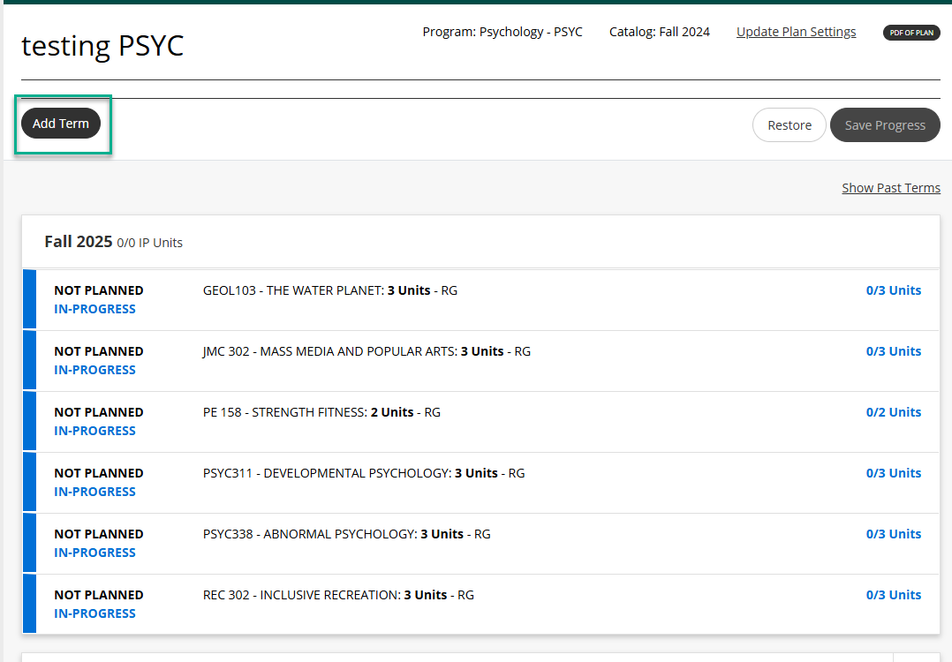The width and height of the screenshot is (952, 662).
Task: Click the PDF of Plan badge
Action: 911,33
